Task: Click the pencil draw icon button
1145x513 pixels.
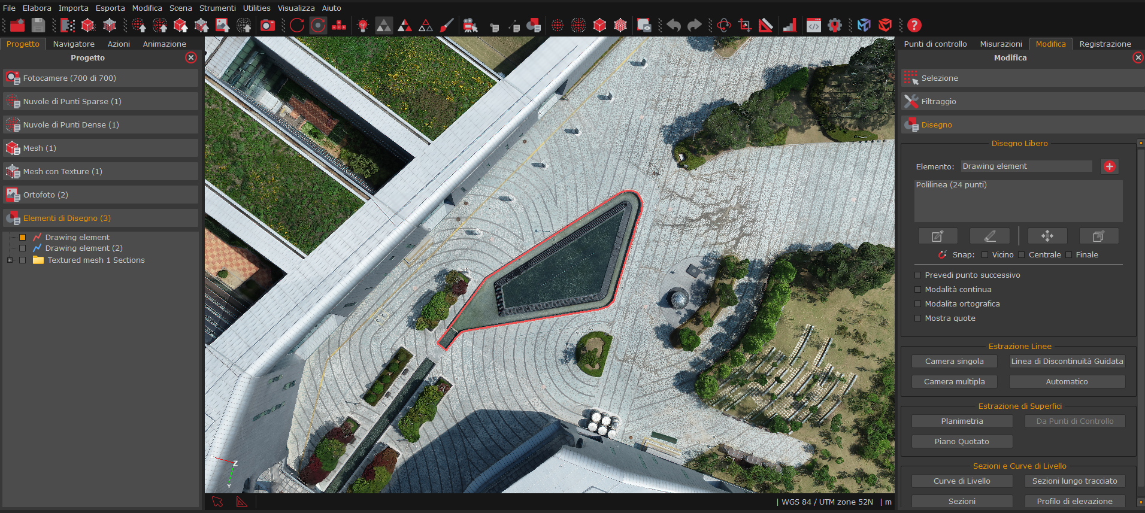Action: point(990,236)
